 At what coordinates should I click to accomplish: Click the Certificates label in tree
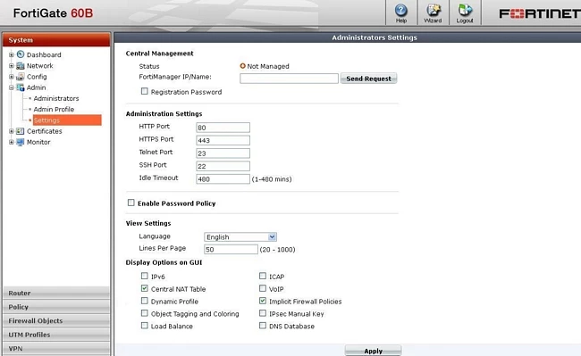pos(44,131)
